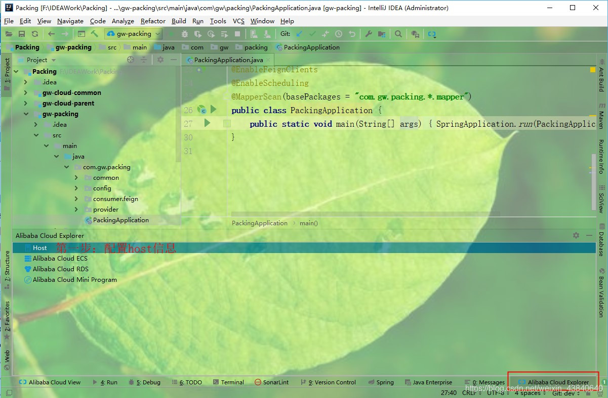Open the SonarLint tool window
The height and width of the screenshot is (398, 608).
tap(271, 382)
